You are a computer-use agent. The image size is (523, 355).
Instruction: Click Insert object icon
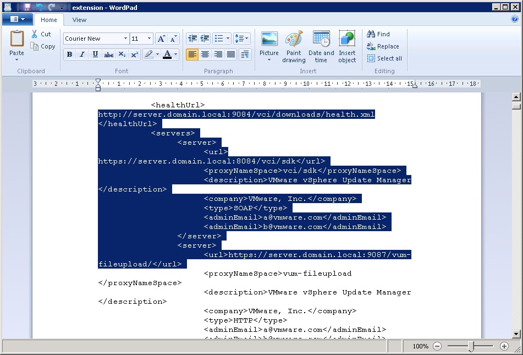[347, 39]
